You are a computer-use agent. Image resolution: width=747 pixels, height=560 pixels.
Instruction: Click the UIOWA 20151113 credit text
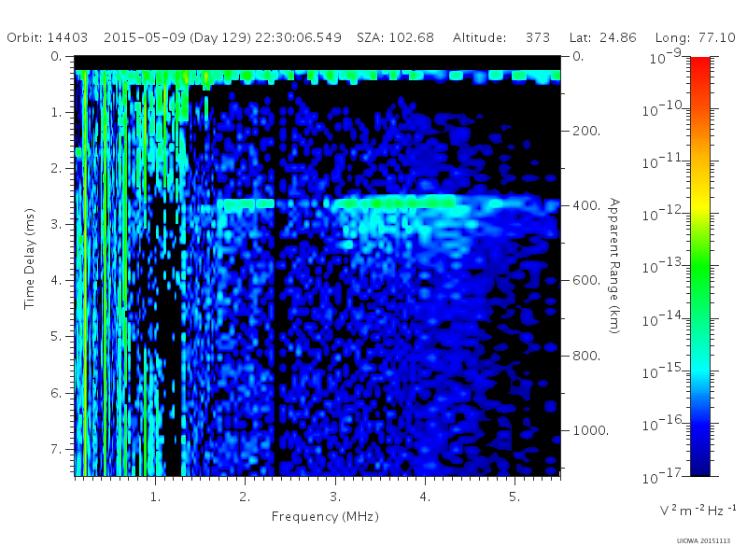703,541
